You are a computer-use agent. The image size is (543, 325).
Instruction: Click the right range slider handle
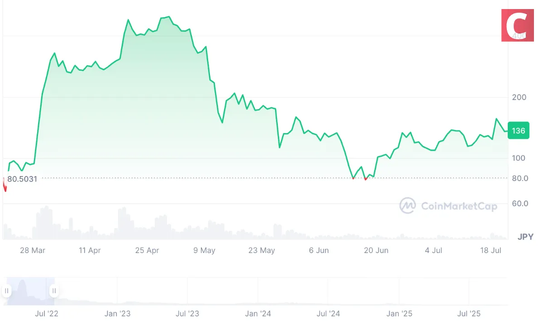(x=54, y=291)
